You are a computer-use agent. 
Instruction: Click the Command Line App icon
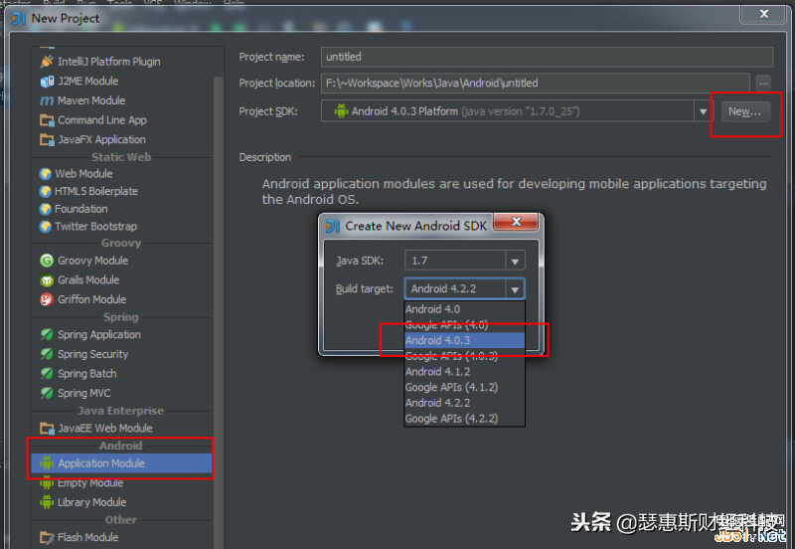pyautogui.click(x=47, y=120)
